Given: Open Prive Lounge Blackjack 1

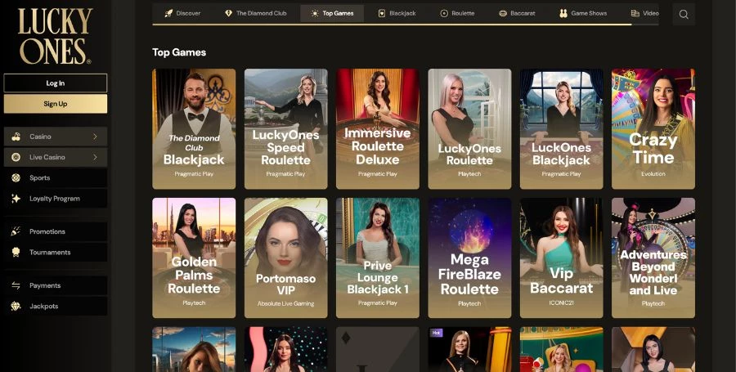Looking at the screenshot, I should 377,258.
